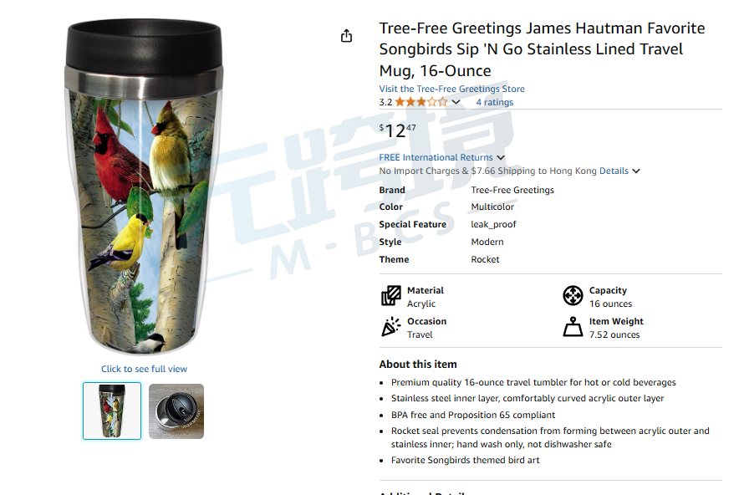Click the product title text
739x495 pixels.
click(542, 49)
